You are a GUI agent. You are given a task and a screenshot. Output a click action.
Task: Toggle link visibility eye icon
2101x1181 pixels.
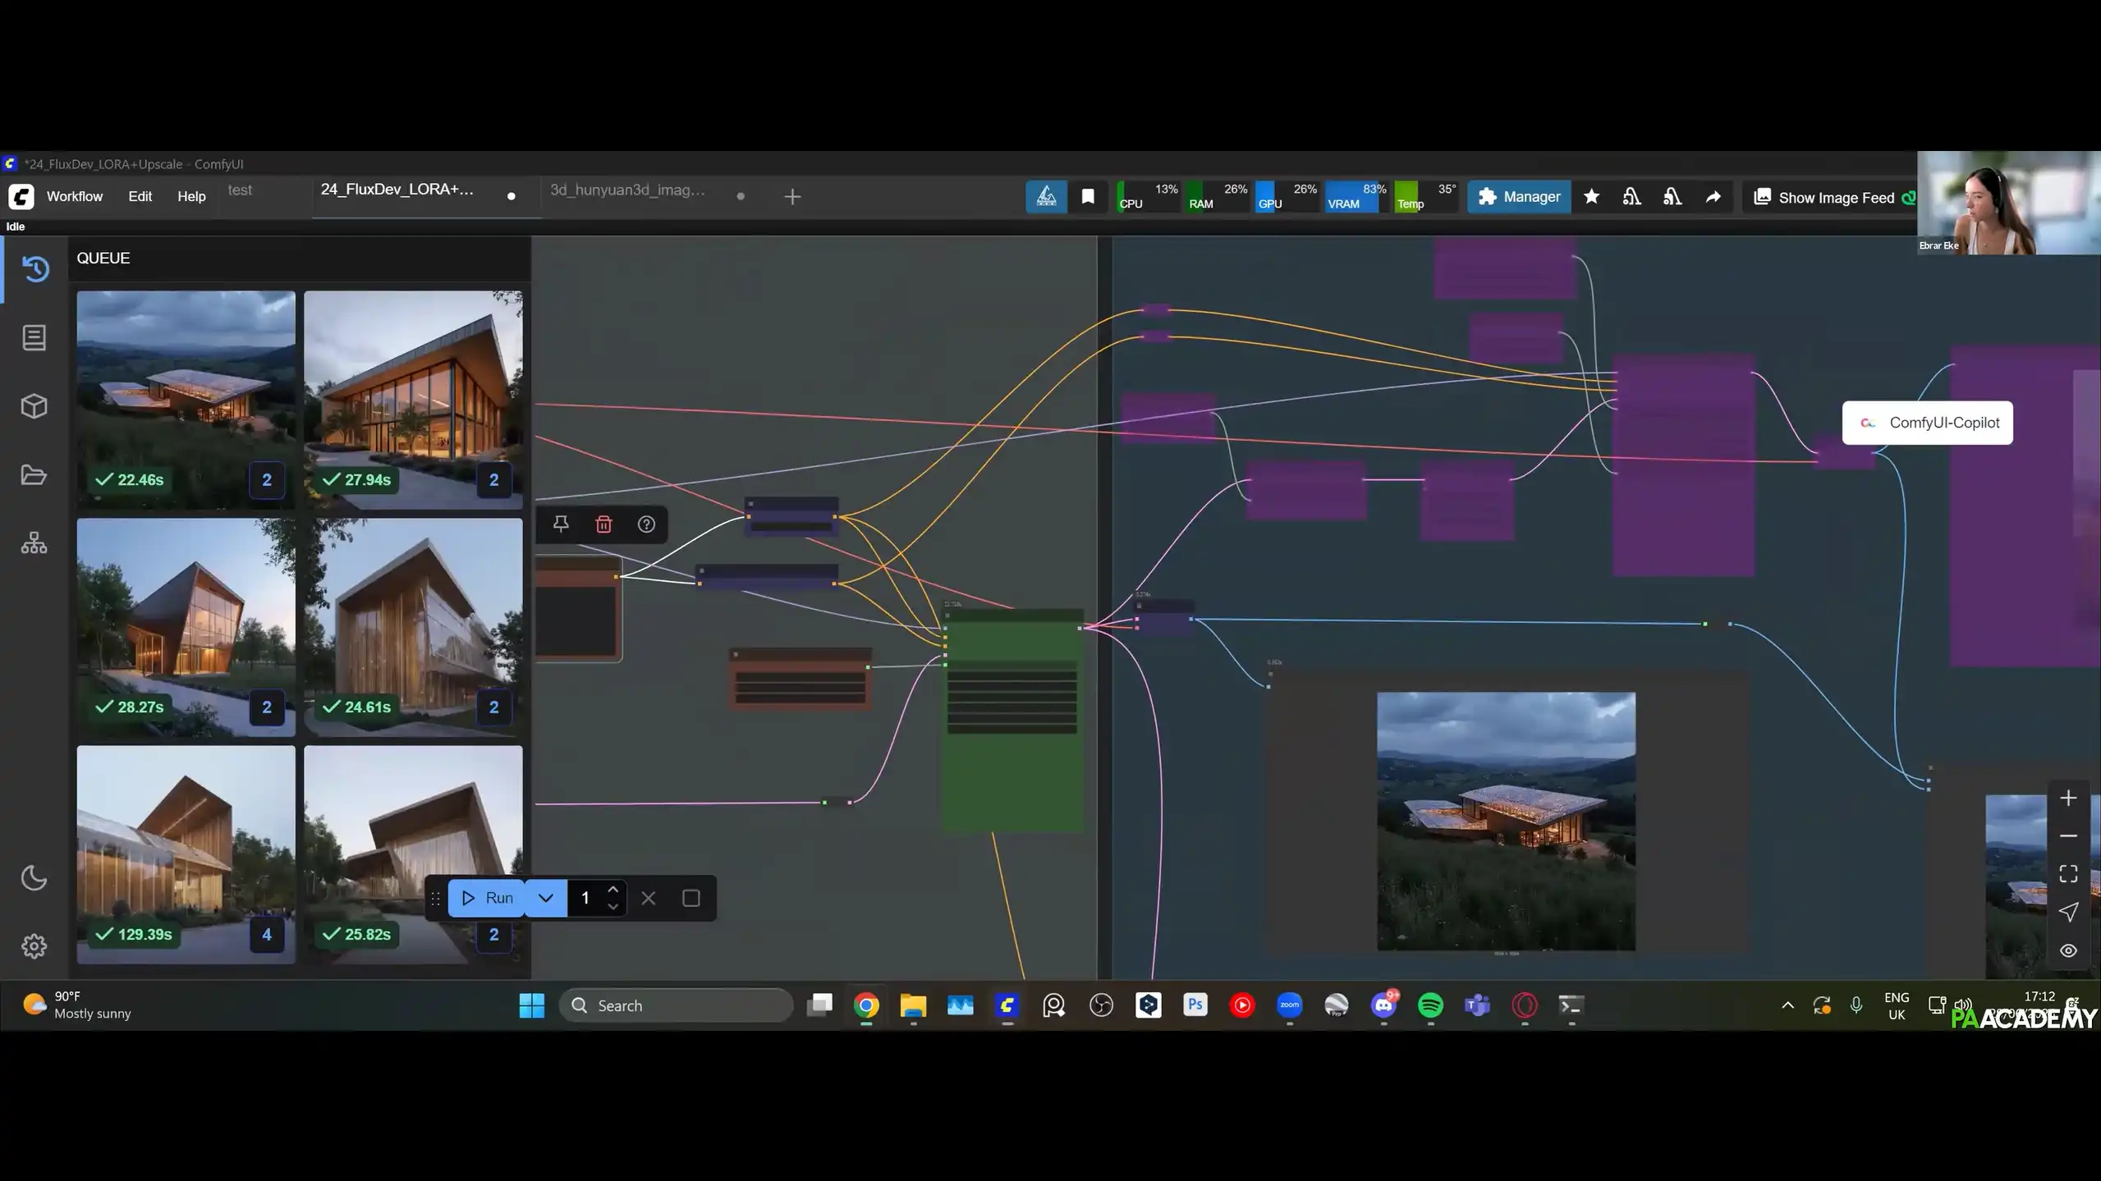tap(2068, 950)
